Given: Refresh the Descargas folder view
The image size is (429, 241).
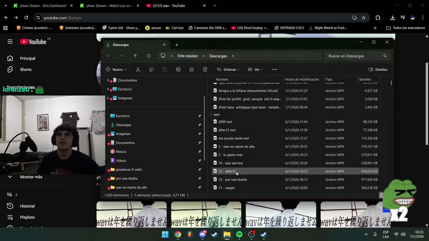Looking at the screenshot, I should coord(148,56).
